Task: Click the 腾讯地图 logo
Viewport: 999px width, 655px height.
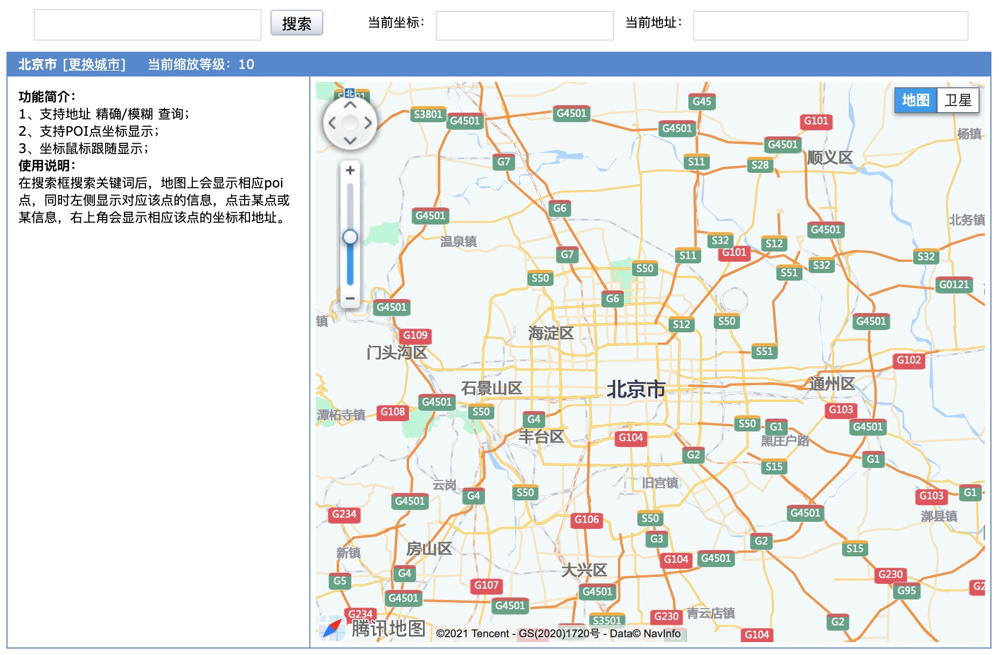Action: (x=372, y=628)
